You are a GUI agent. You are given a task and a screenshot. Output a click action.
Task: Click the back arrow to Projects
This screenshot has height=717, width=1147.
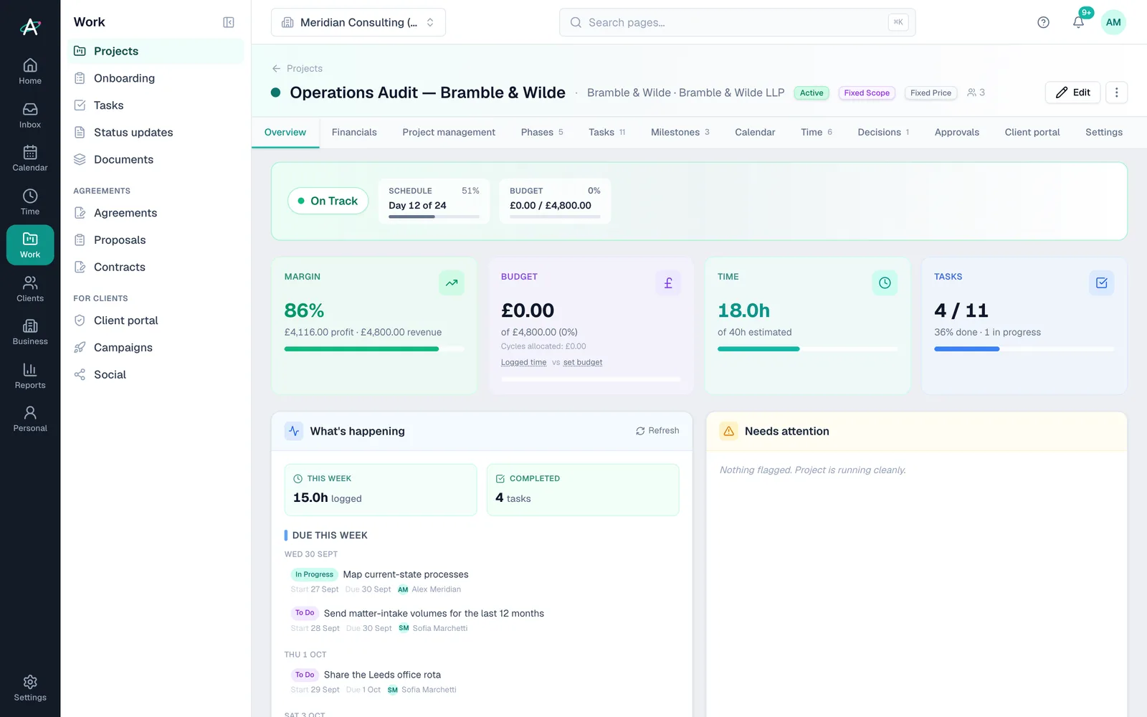tap(276, 68)
